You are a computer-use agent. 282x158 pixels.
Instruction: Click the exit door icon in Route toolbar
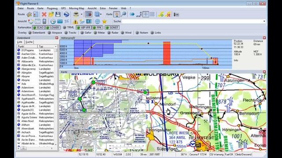tap(89, 14)
